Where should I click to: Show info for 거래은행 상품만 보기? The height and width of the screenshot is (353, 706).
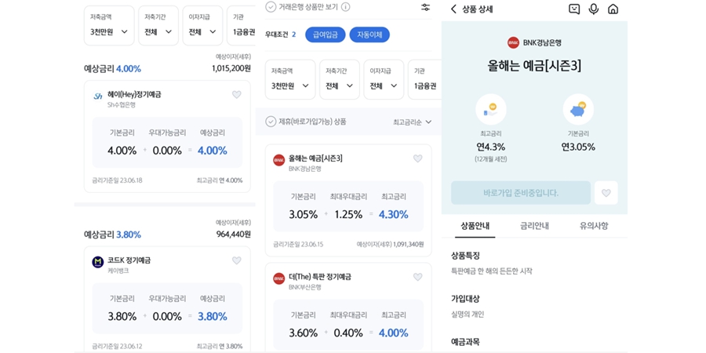click(345, 7)
